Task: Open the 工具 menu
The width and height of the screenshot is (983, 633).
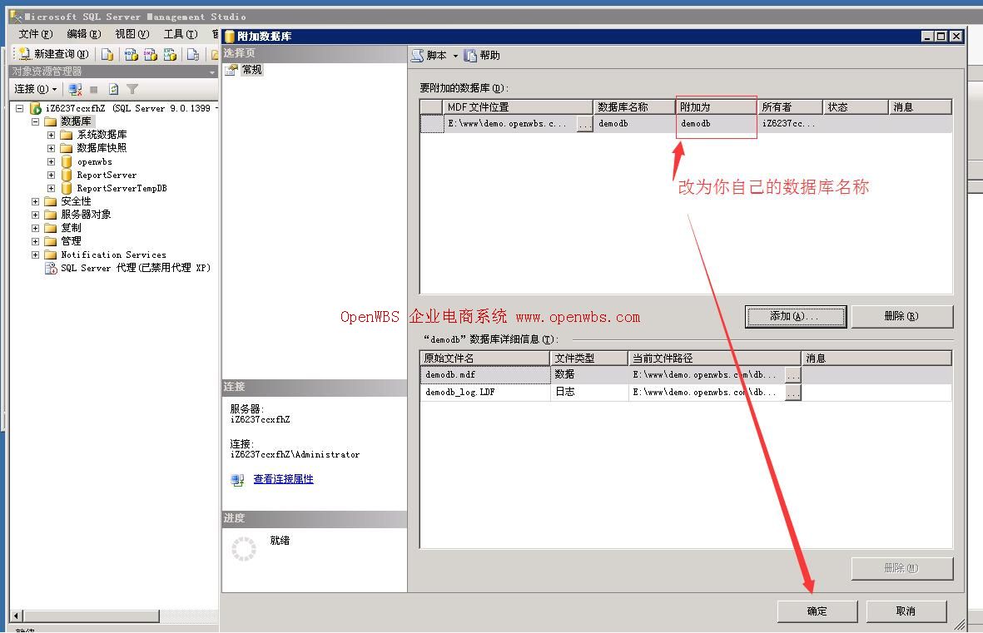Action: click(180, 34)
